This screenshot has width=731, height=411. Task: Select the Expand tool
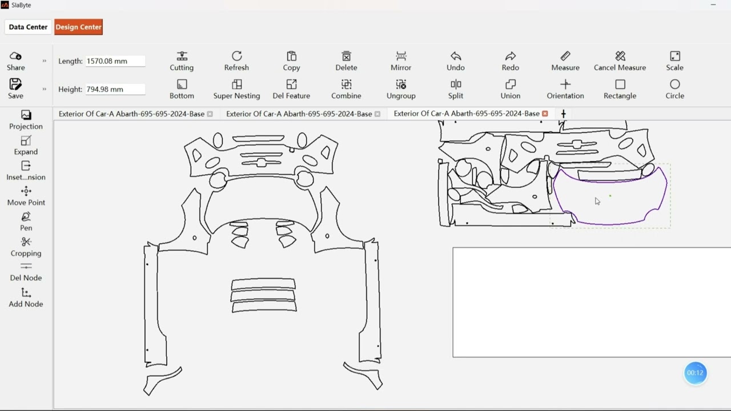[26, 146]
